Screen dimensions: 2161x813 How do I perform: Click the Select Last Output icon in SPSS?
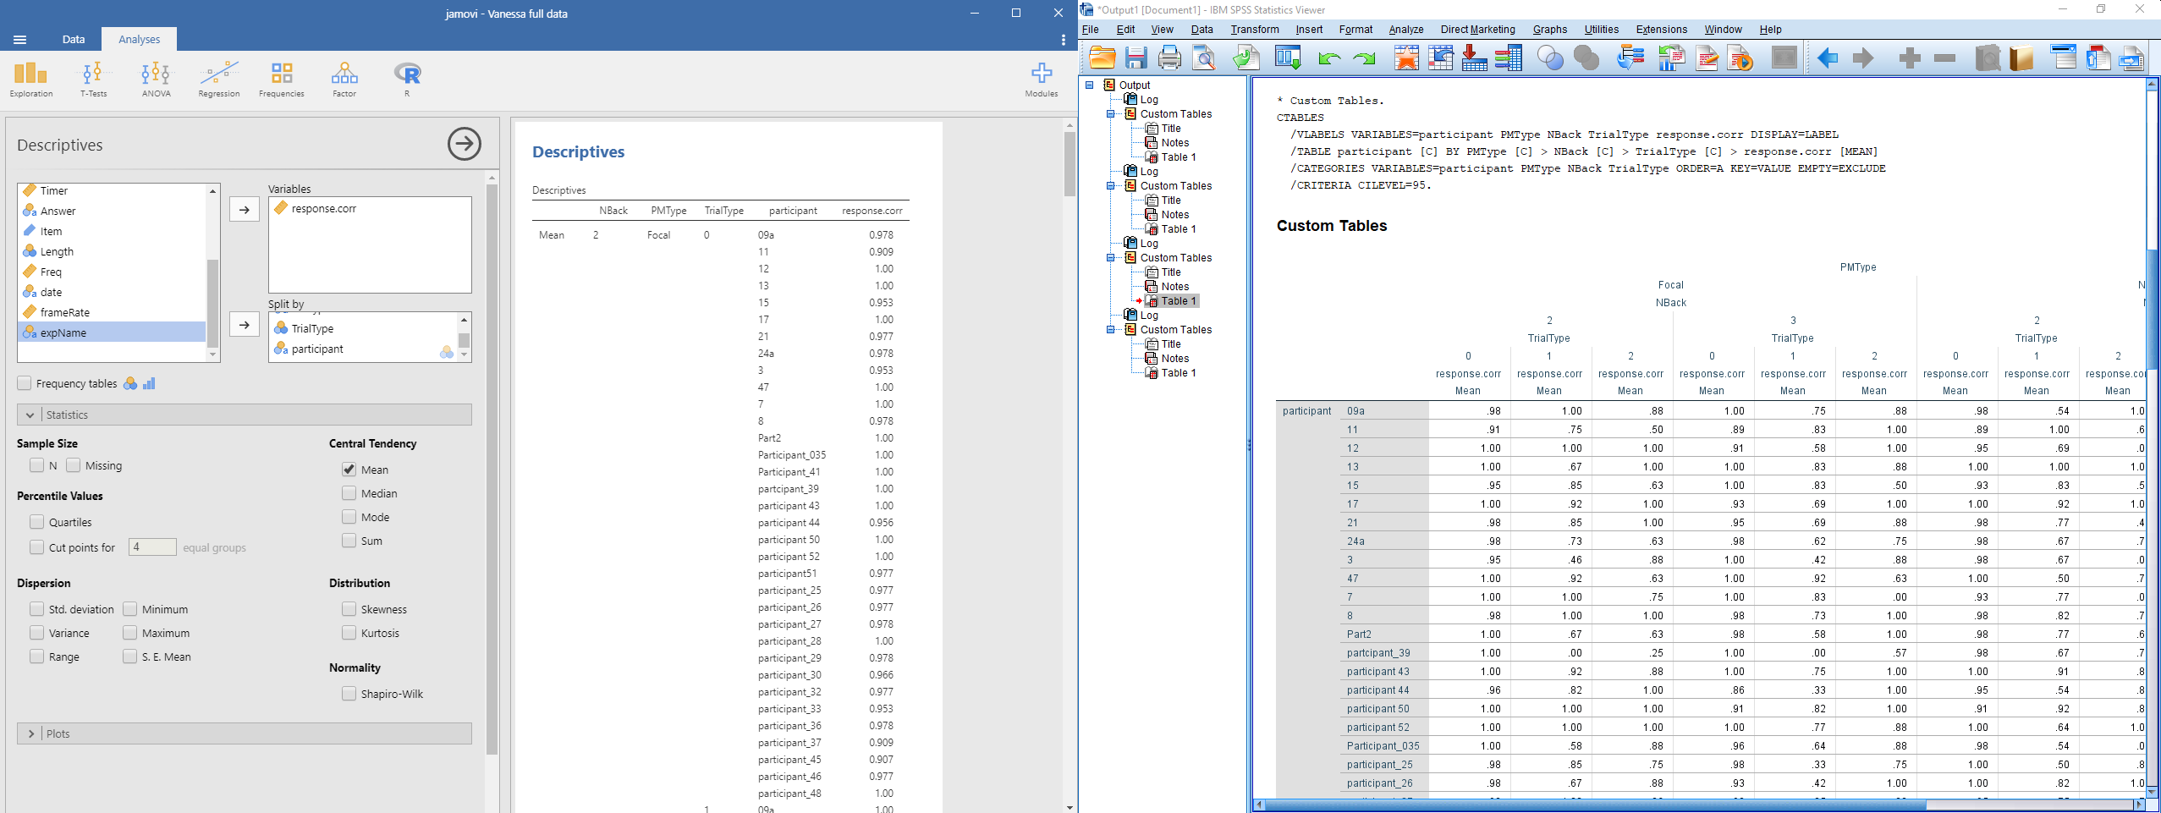pos(1630,58)
